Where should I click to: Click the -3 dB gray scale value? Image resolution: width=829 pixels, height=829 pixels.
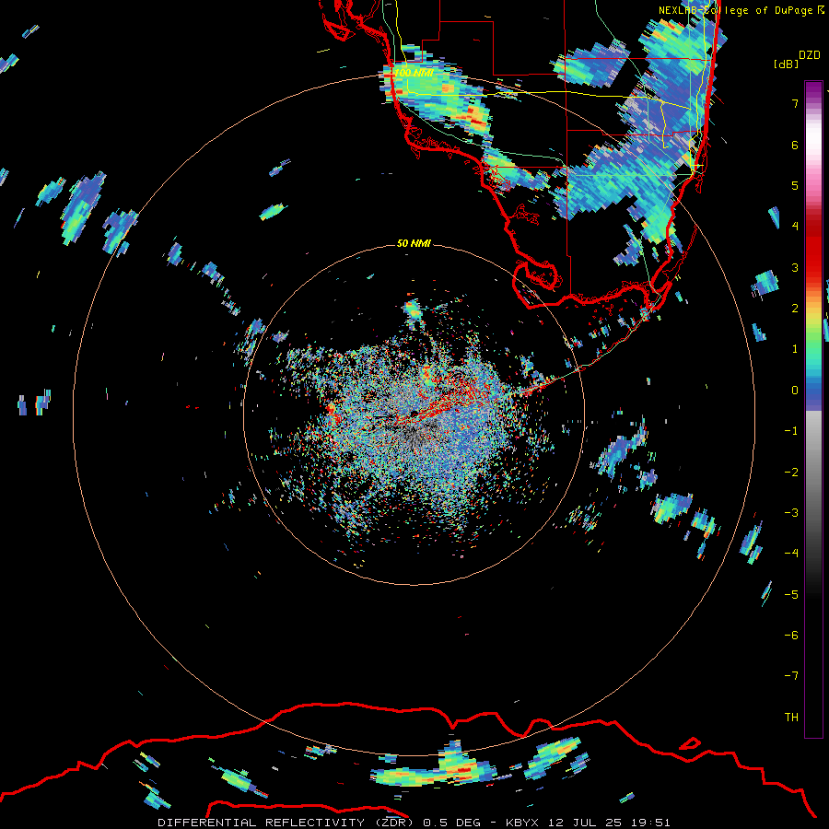pyautogui.click(x=791, y=512)
